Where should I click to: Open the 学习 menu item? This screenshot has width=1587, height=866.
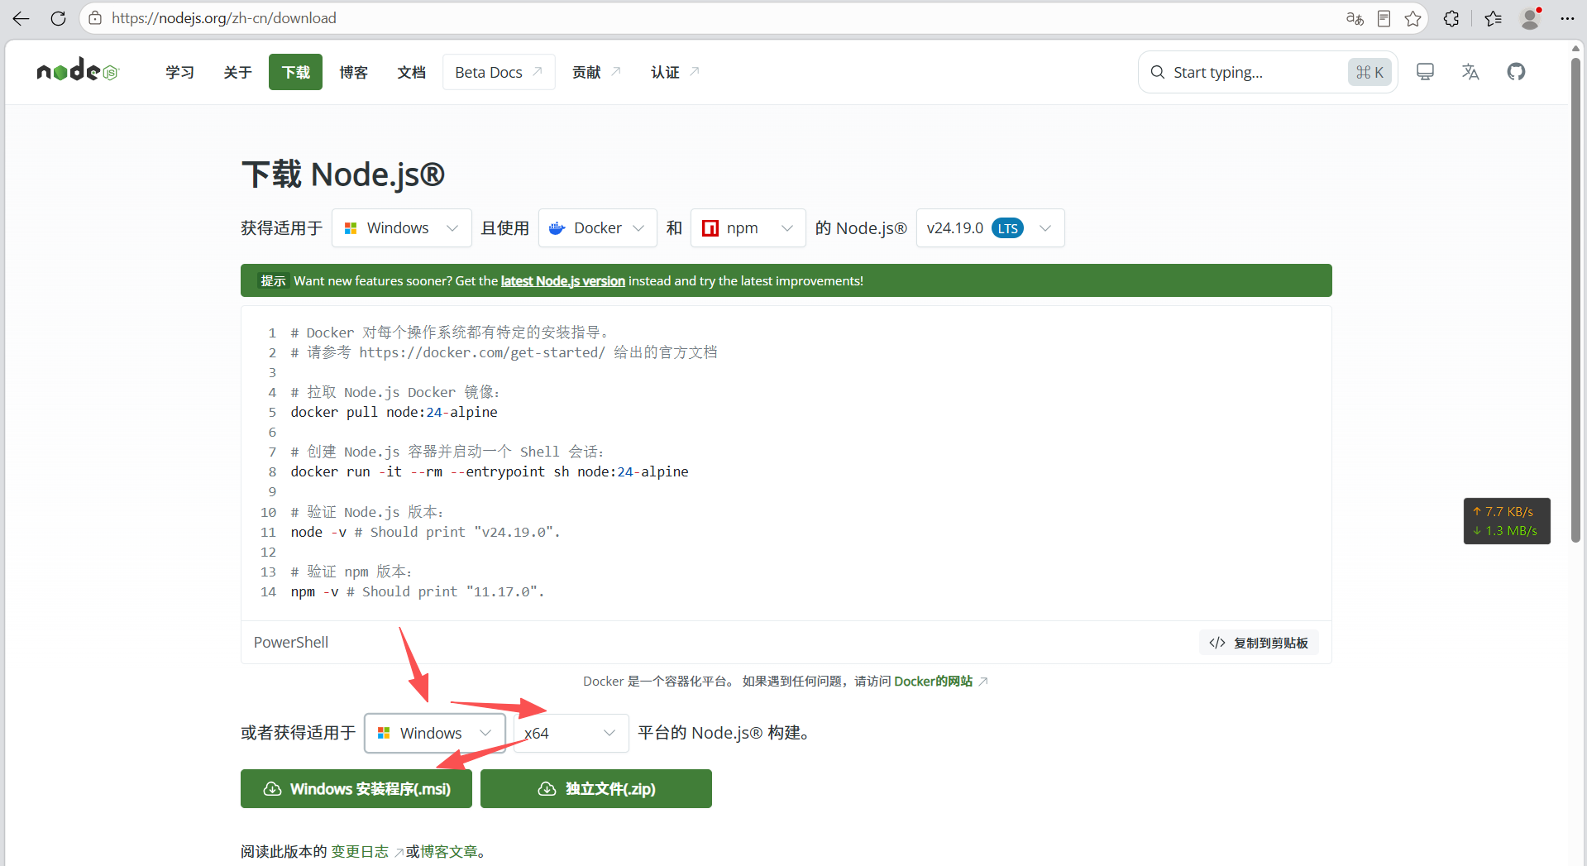tap(179, 72)
